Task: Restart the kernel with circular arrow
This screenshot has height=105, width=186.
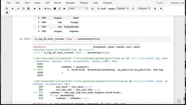Action: (x=60, y=8)
